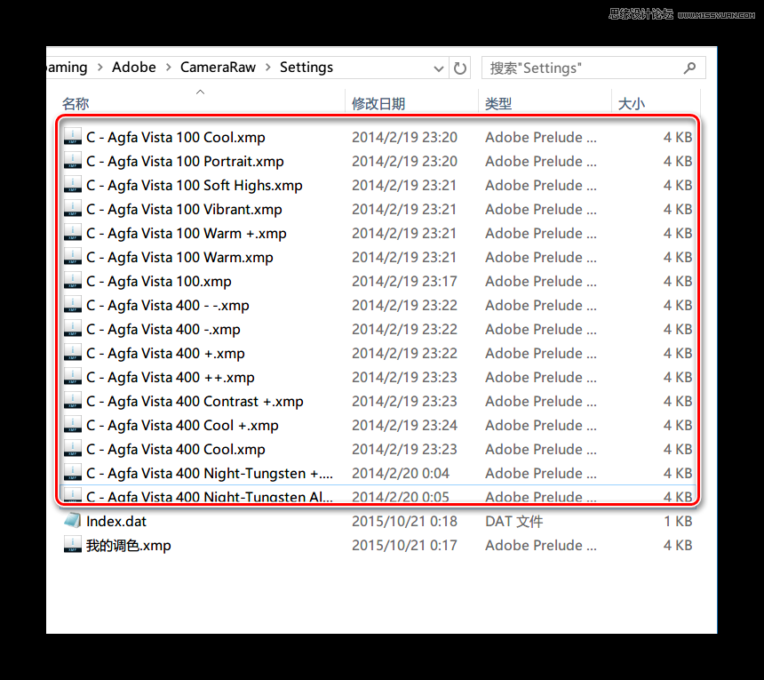The height and width of the screenshot is (680, 764).
Task: Sort files by the 名称 column
Action: click(76, 103)
